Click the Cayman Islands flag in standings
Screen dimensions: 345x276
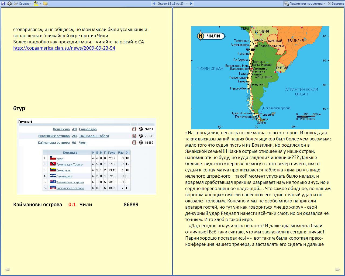click(x=53, y=182)
